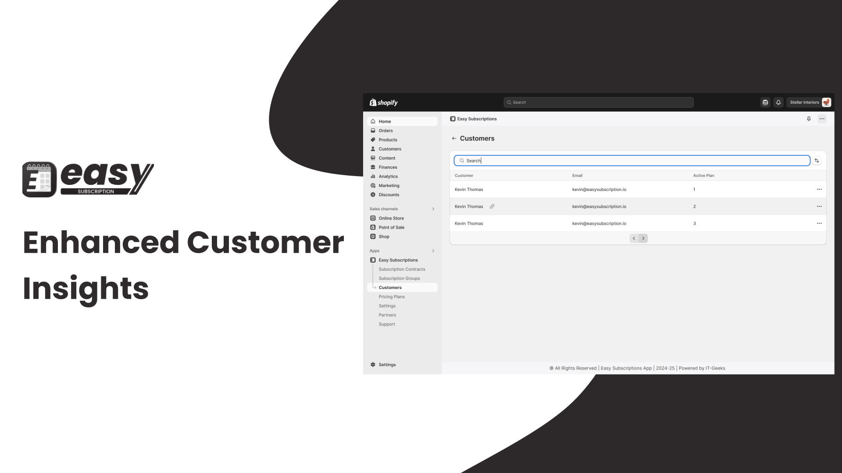Navigate to next page using arrow

point(643,238)
